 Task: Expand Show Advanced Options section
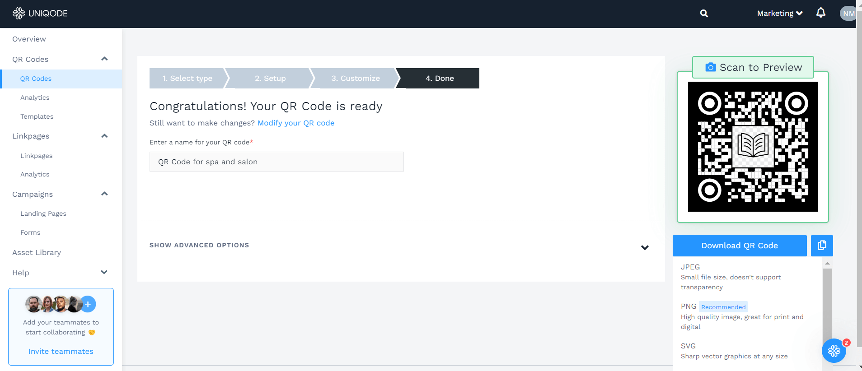[x=645, y=247]
